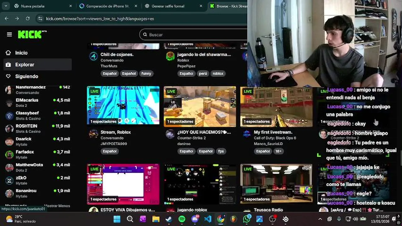This screenshot has height=226, width=402.
Task: Open the Kick hamburger menu
Action: point(9,35)
